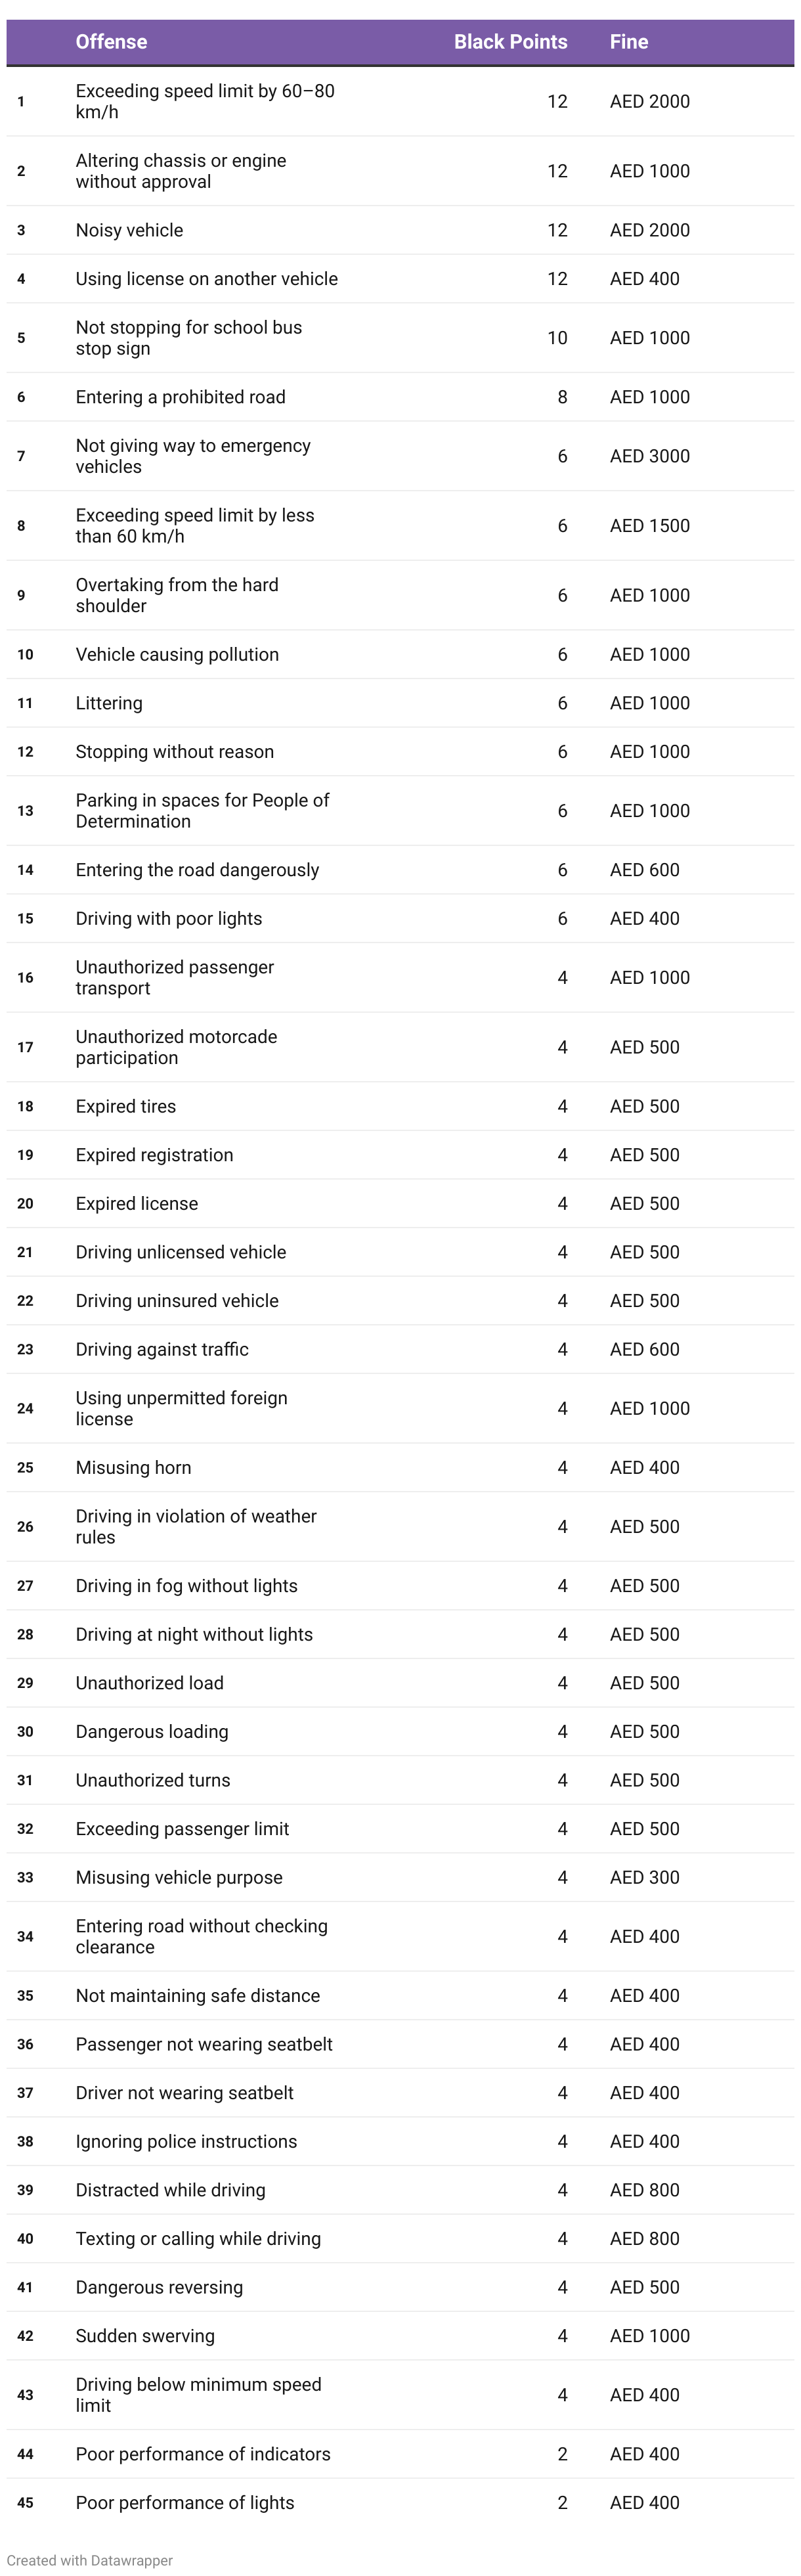Click the Offense column header

coord(111,42)
